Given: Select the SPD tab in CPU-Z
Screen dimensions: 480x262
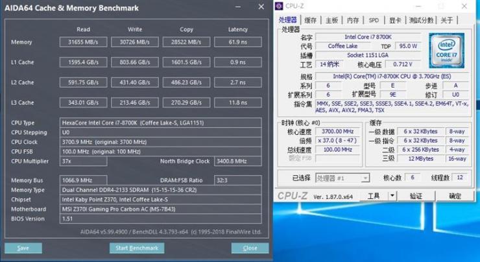Looking at the screenshot, I should [x=374, y=20].
